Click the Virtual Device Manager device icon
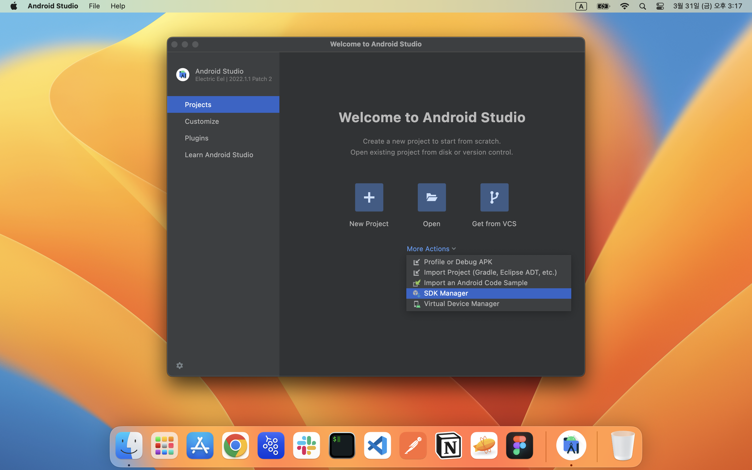This screenshot has width=752, height=470. pyautogui.click(x=417, y=304)
